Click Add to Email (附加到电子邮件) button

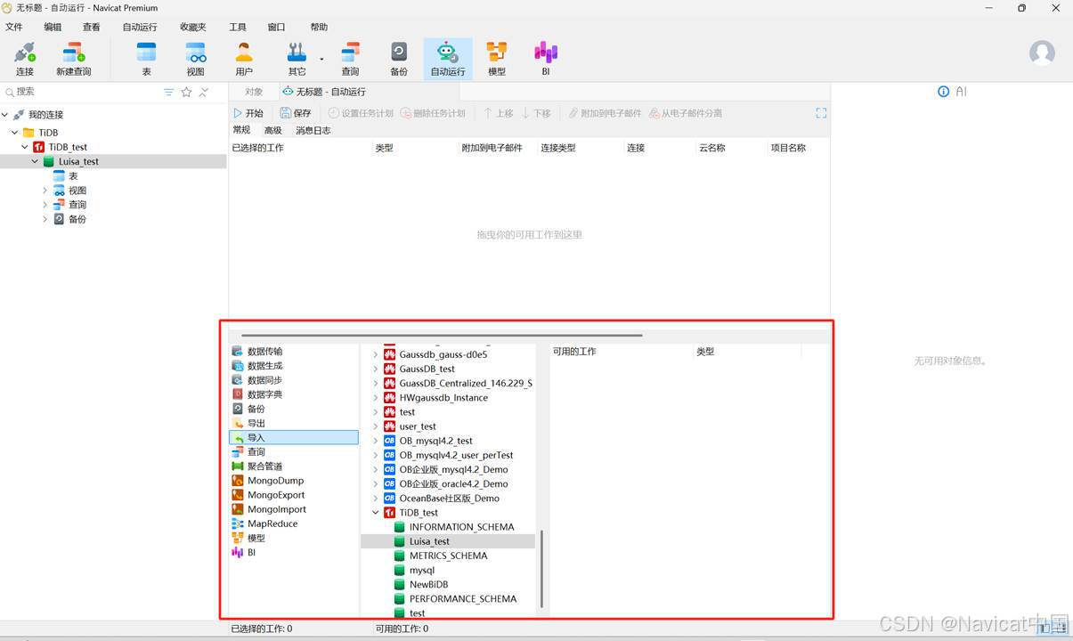(x=605, y=113)
